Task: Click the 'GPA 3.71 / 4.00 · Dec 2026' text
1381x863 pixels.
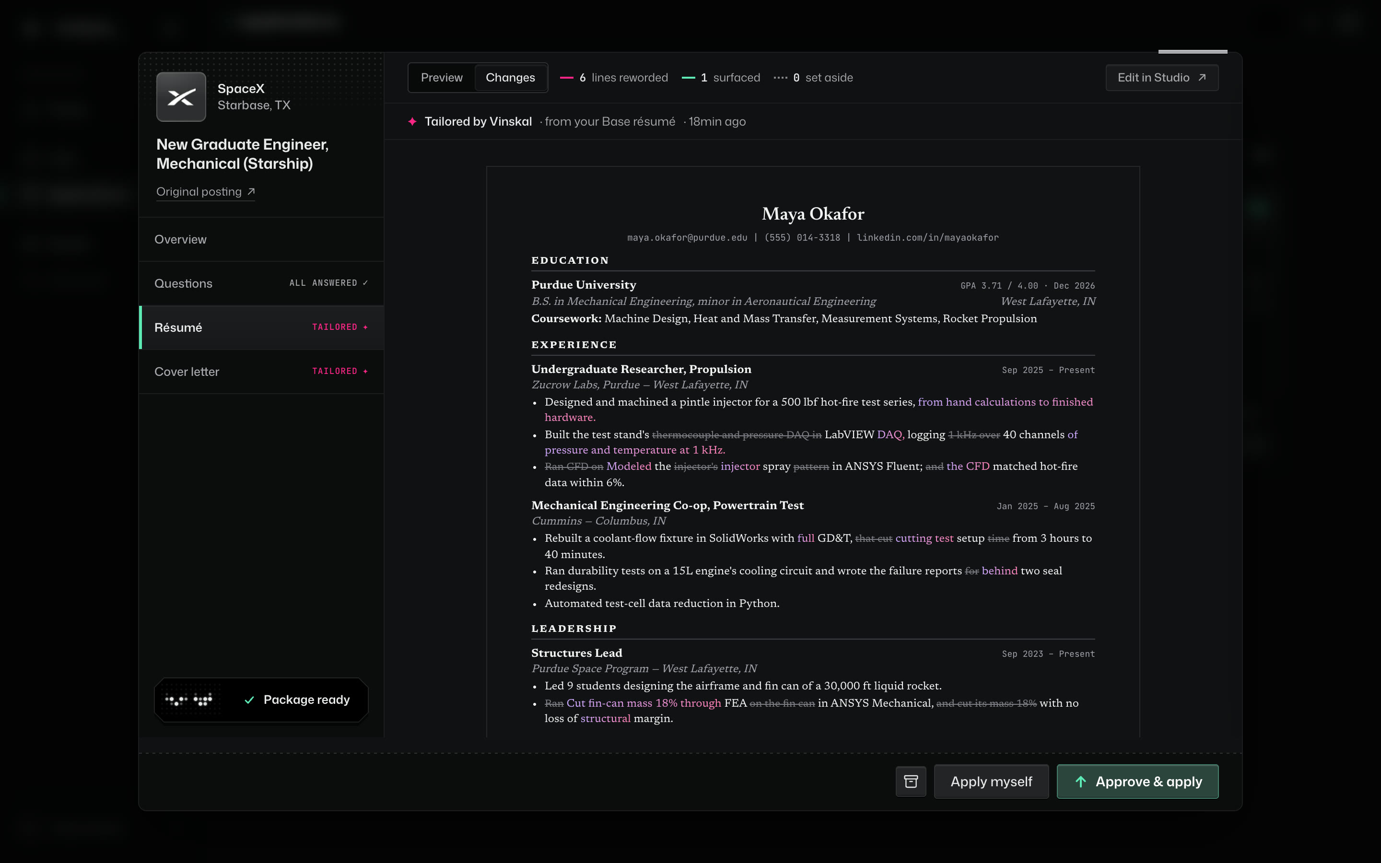Action: [1027, 285]
